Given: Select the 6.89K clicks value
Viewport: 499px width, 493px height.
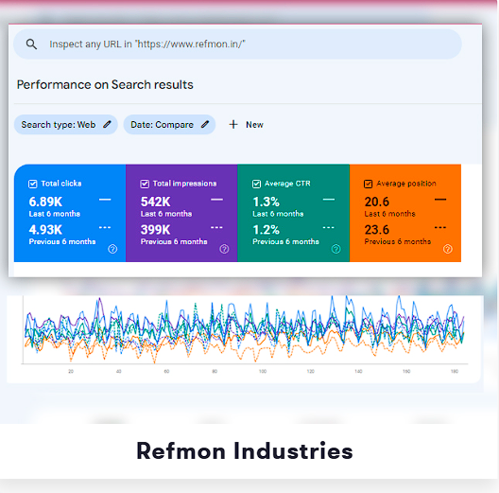Looking at the screenshot, I should pos(45,202).
